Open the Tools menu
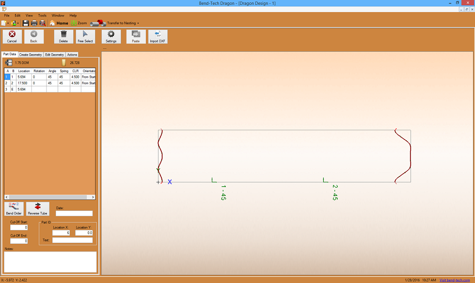Screen dimensions: 475x283 pos(42,15)
